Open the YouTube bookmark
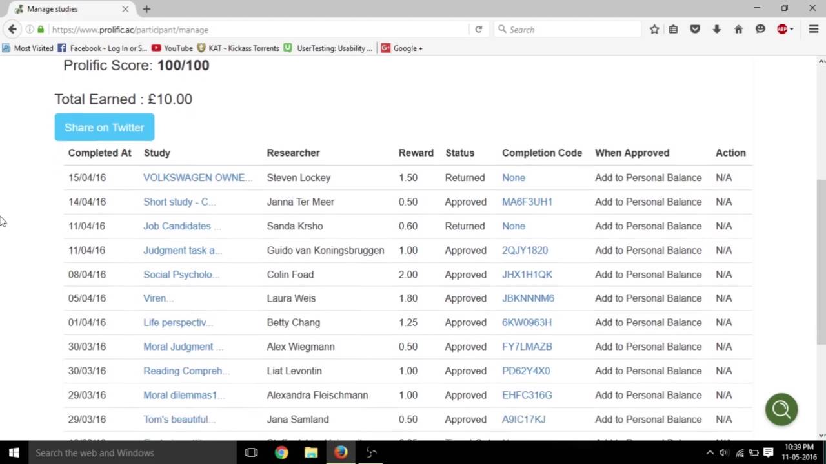The image size is (826, 464). (172, 48)
